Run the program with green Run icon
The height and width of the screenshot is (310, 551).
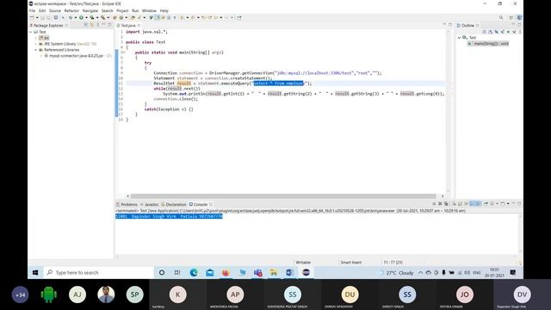pyautogui.click(x=81, y=17)
